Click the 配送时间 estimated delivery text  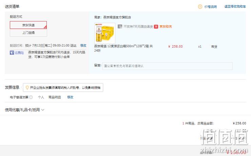click(x=43, y=46)
